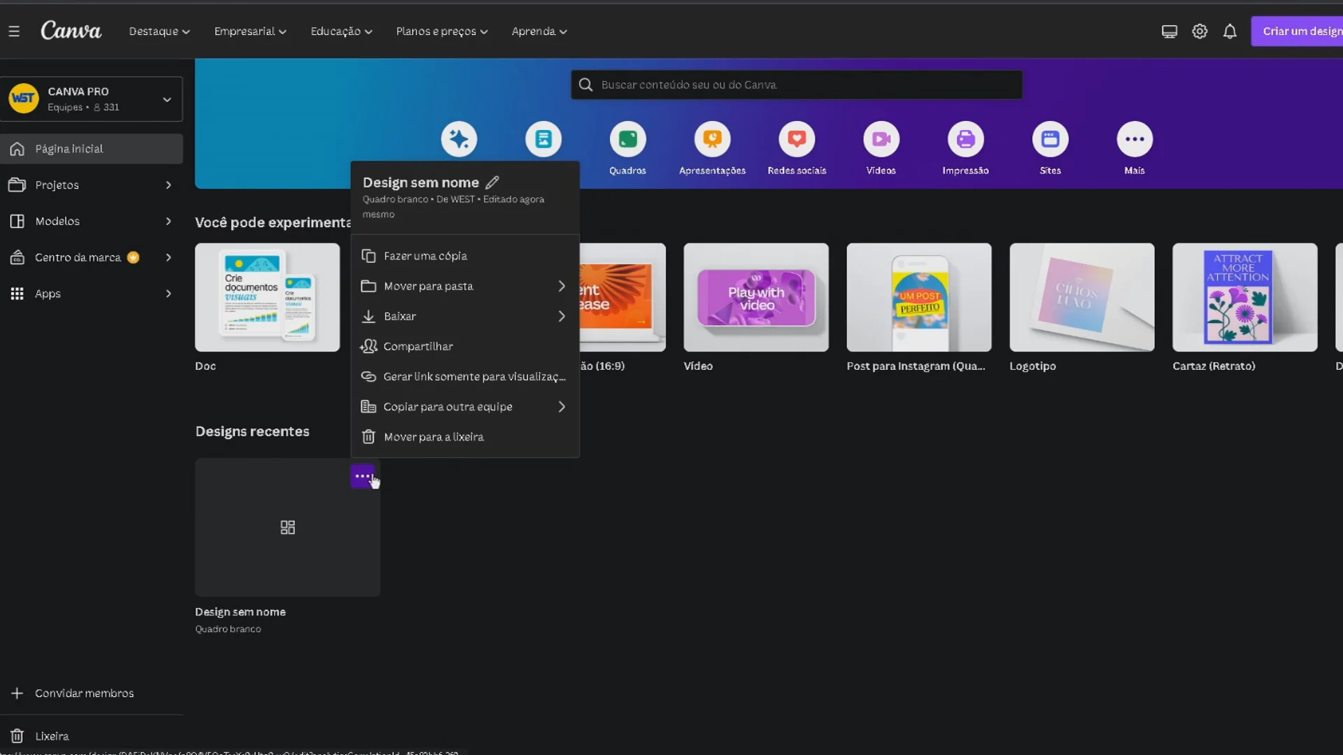Select the Vídeos creation icon
The width and height of the screenshot is (1343, 755).
pyautogui.click(x=881, y=139)
